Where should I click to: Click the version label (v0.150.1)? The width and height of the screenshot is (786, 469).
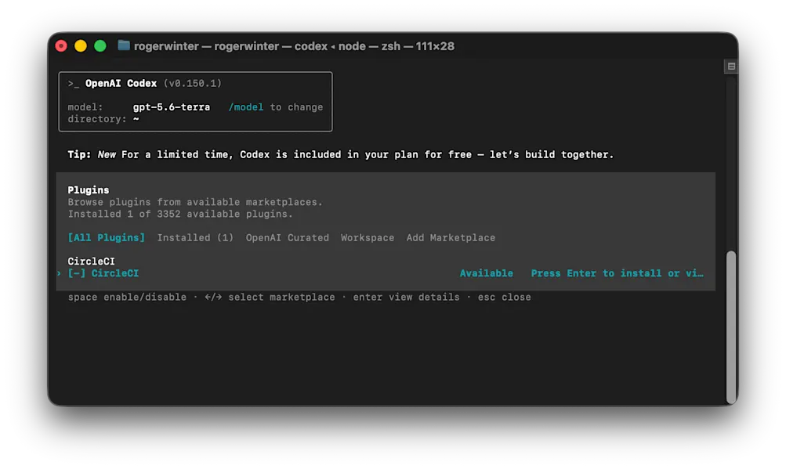pyautogui.click(x=193, y=83)
